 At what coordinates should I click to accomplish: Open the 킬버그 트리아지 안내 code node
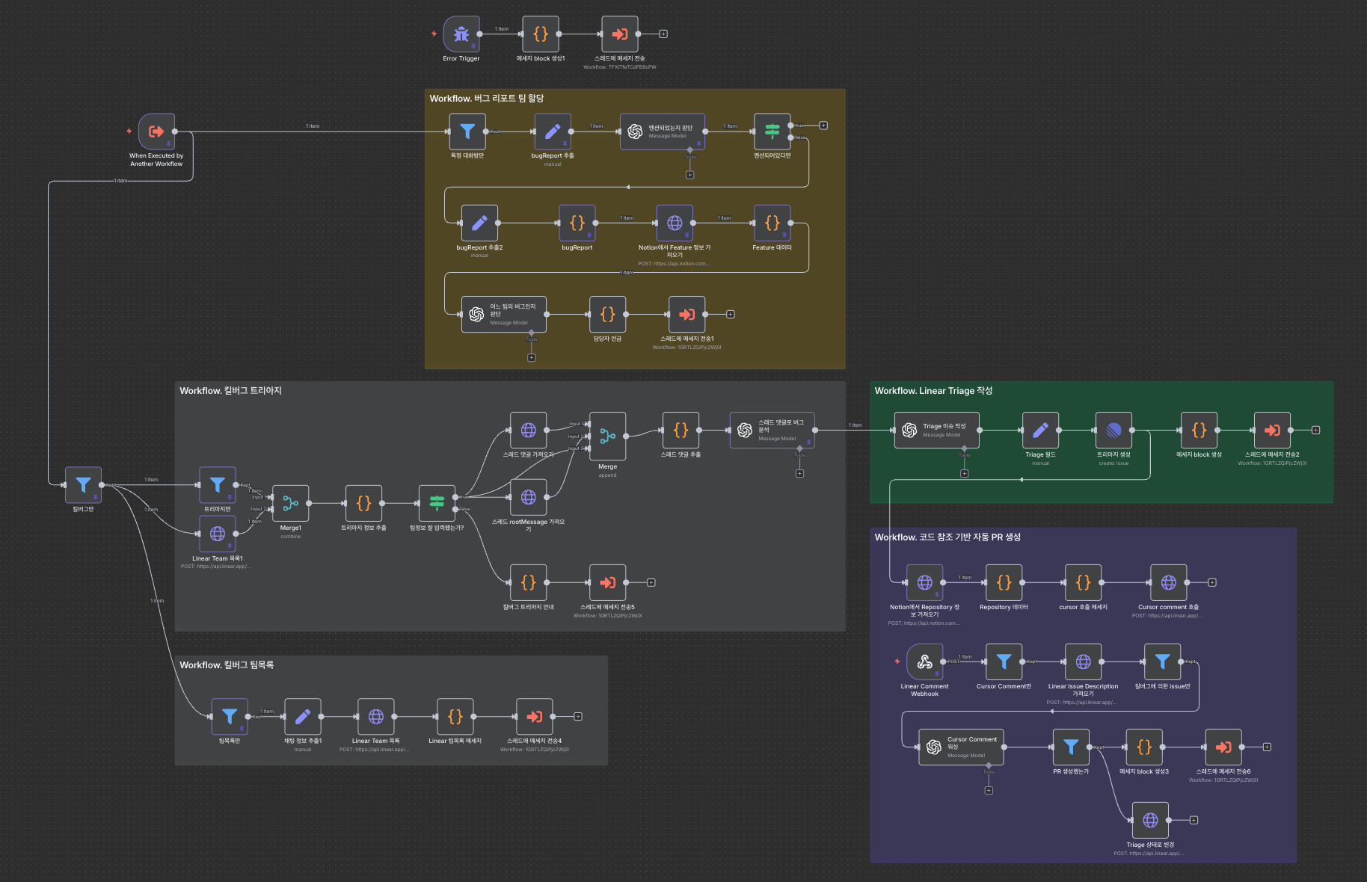529,583
